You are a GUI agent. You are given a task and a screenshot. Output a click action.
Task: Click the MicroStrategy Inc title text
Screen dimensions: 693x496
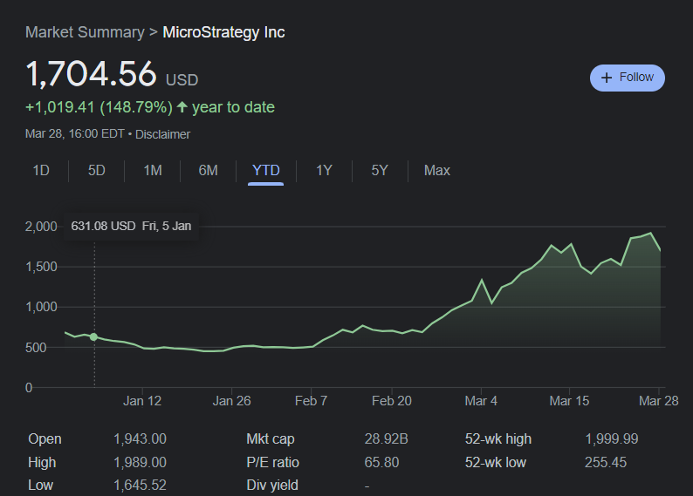[x=224, y=32]
